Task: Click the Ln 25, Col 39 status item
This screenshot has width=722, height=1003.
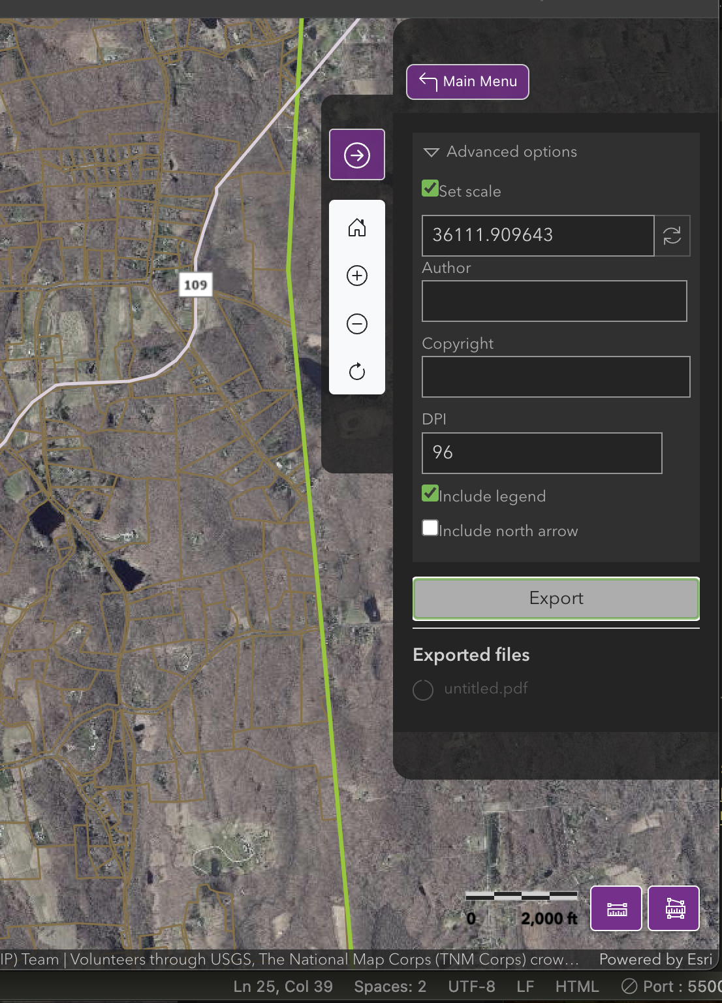Action: click(283, 986)
